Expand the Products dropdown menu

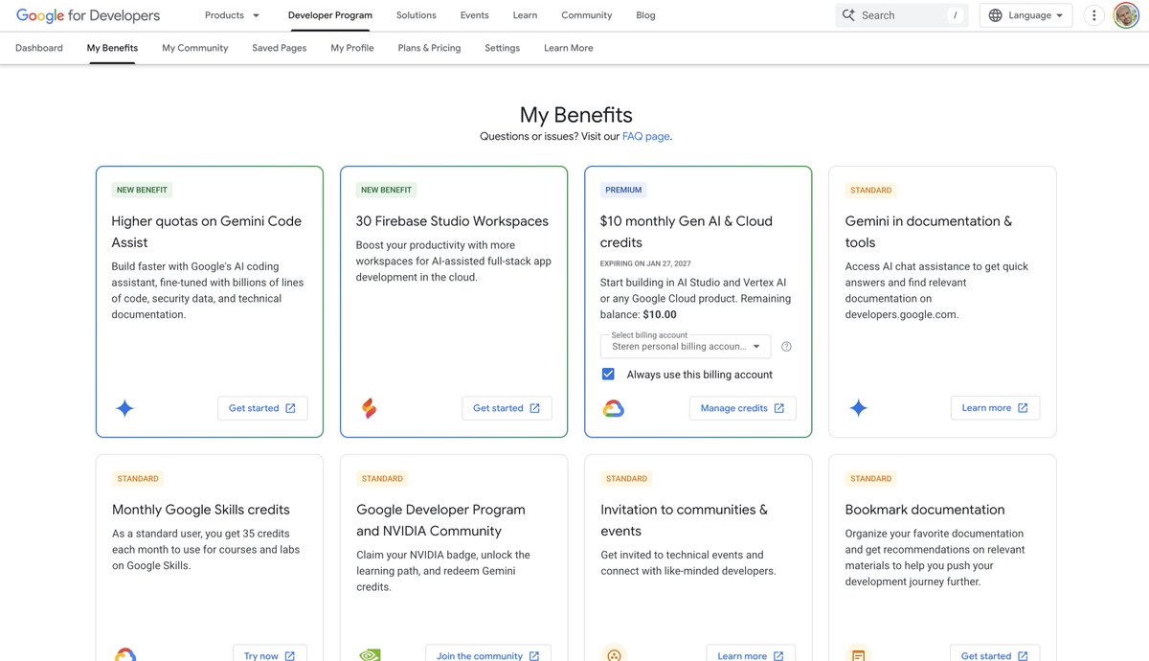pyautogui.click(x=233, y=15)
